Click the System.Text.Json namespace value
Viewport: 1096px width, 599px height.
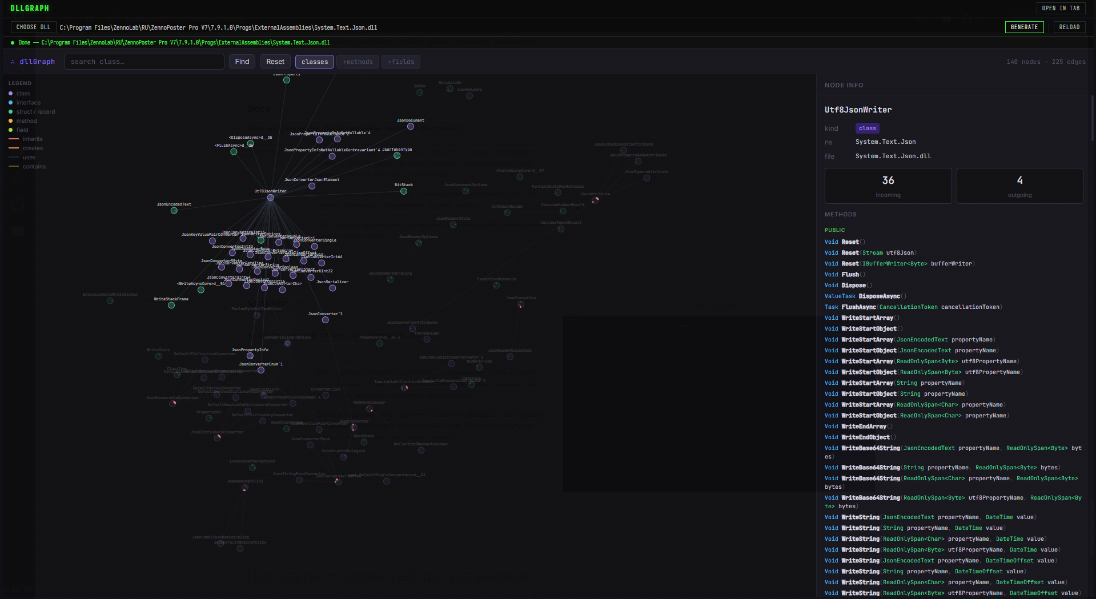point(885,142)
